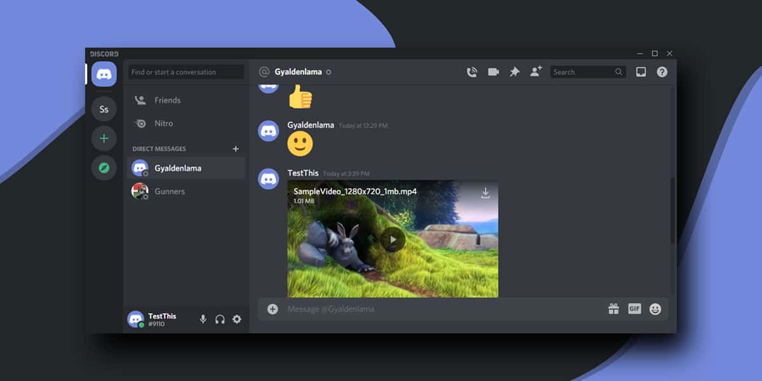The height and width of the screenshot is (381, 762).
Task: Show pinned messages
Action: point(514,72)
